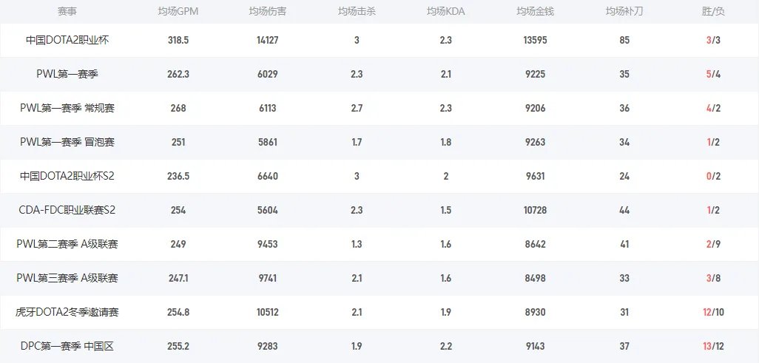This screenshot has width=759, height=363.
Task: Click the 13/12 win-loss record
Action: (713, 346)
